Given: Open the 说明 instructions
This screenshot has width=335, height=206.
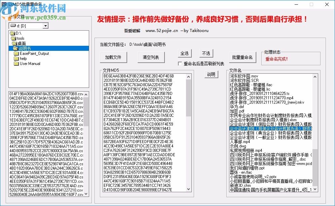Looking at the screenshot, I should point(212,74).
